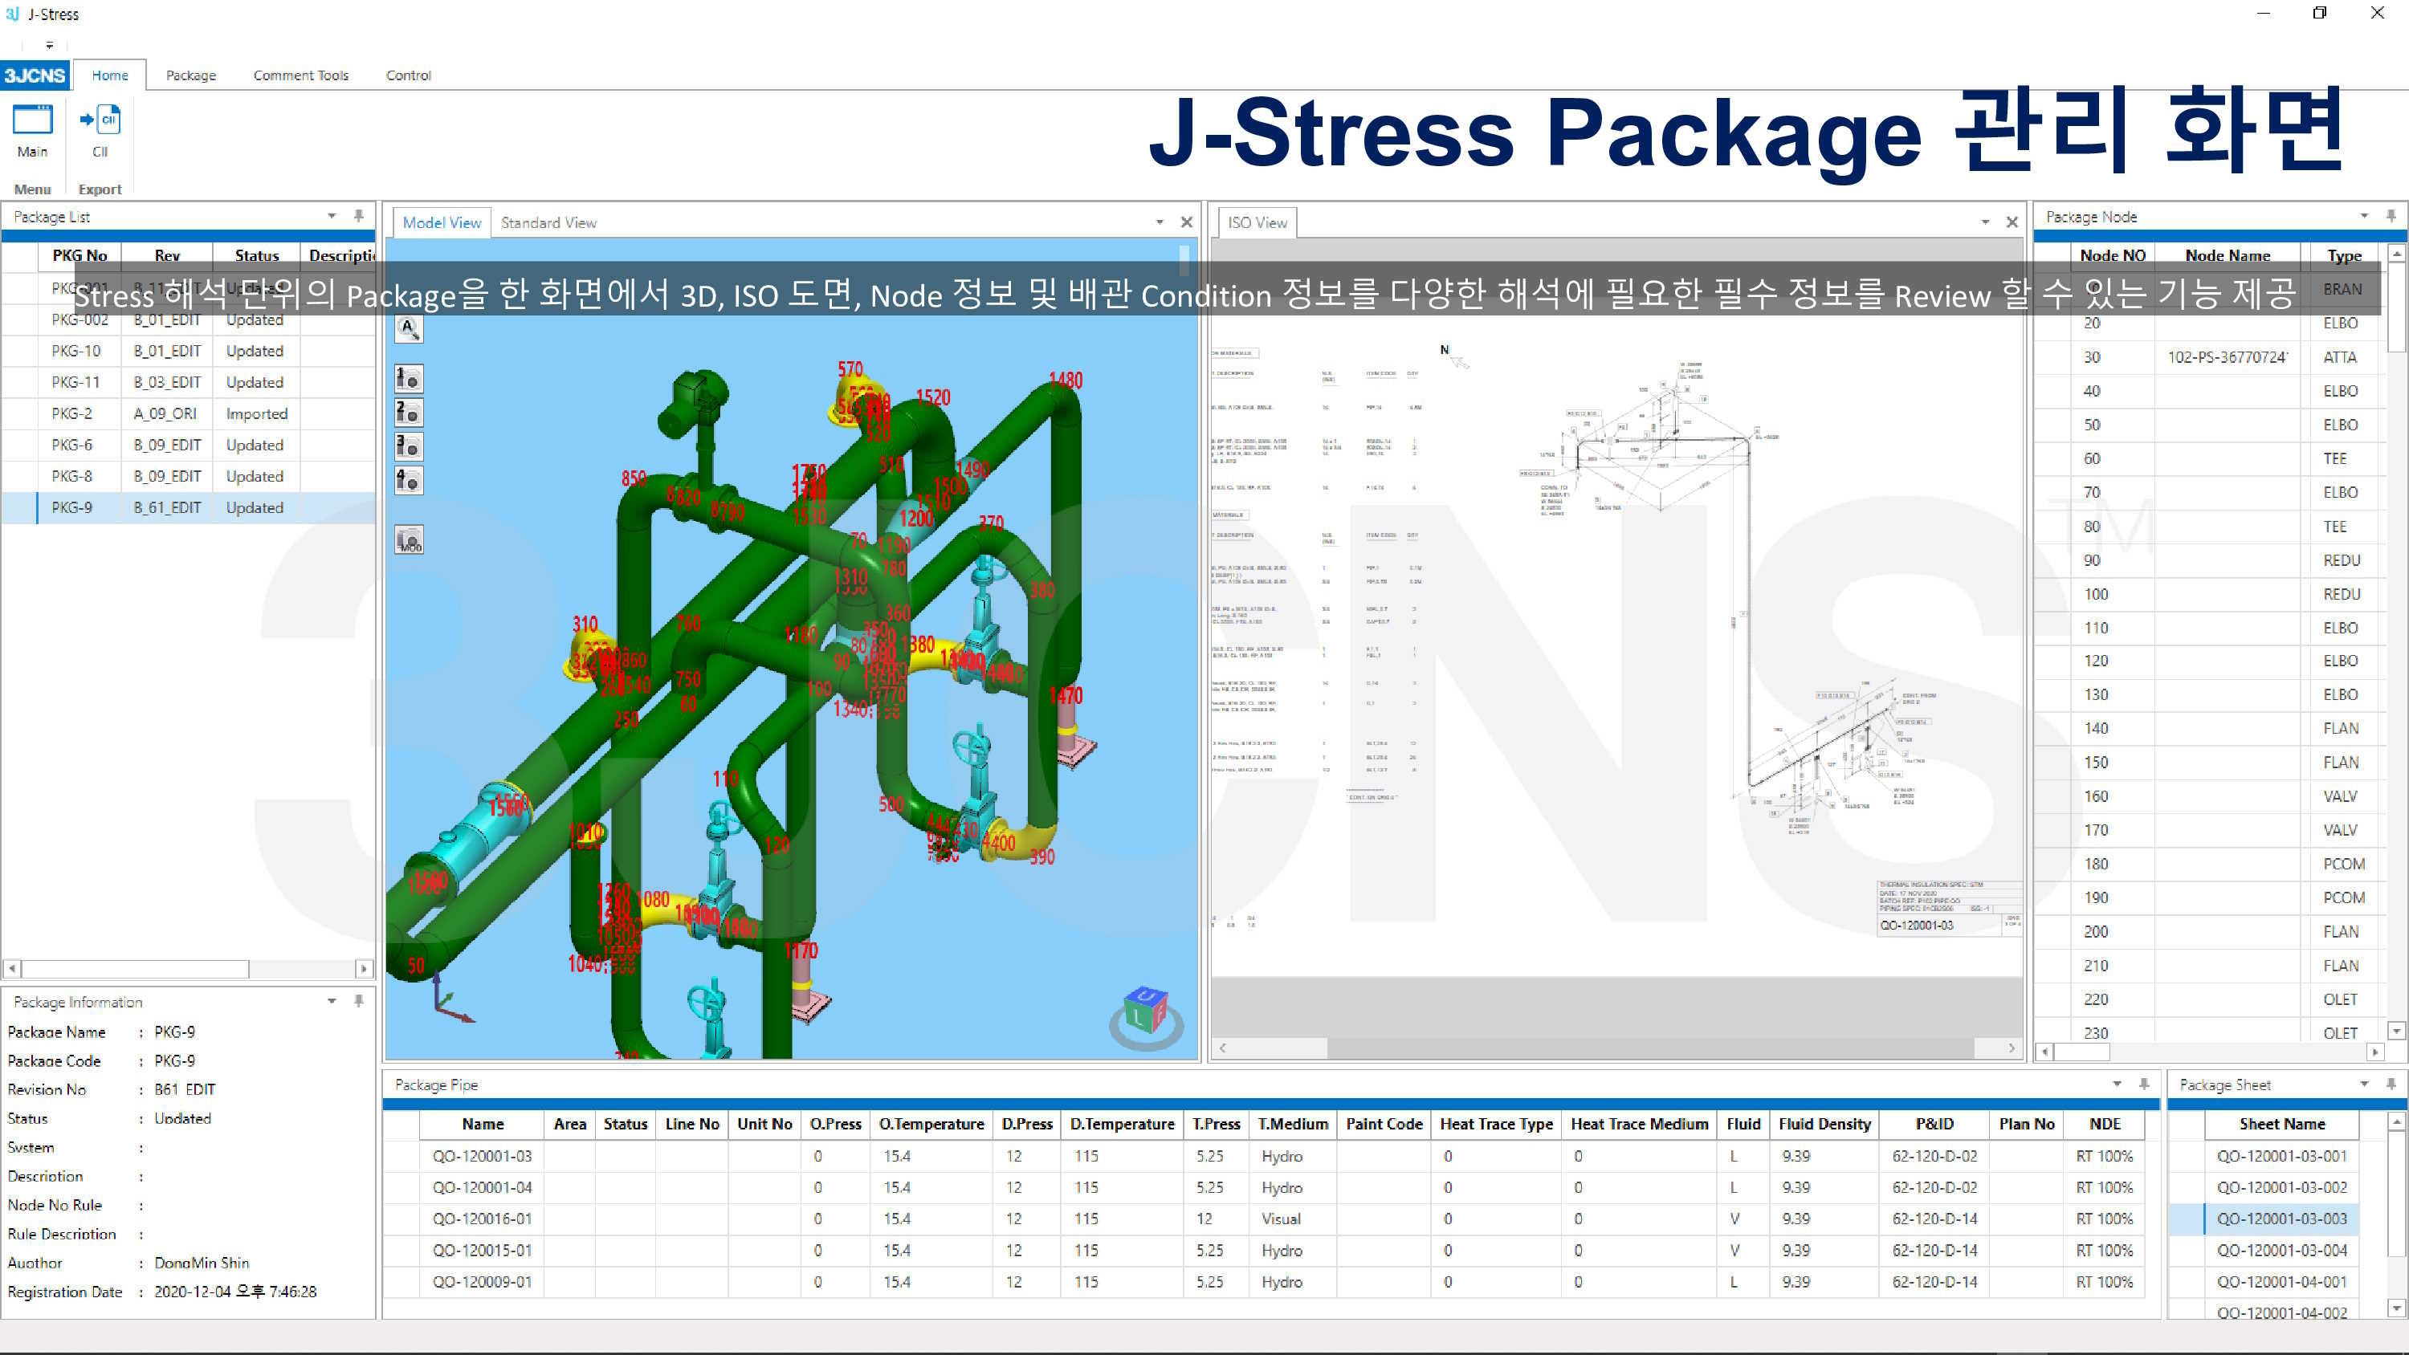Pin the Package List panel
Screen dimensions: 2409x1355
pos(358,216)
